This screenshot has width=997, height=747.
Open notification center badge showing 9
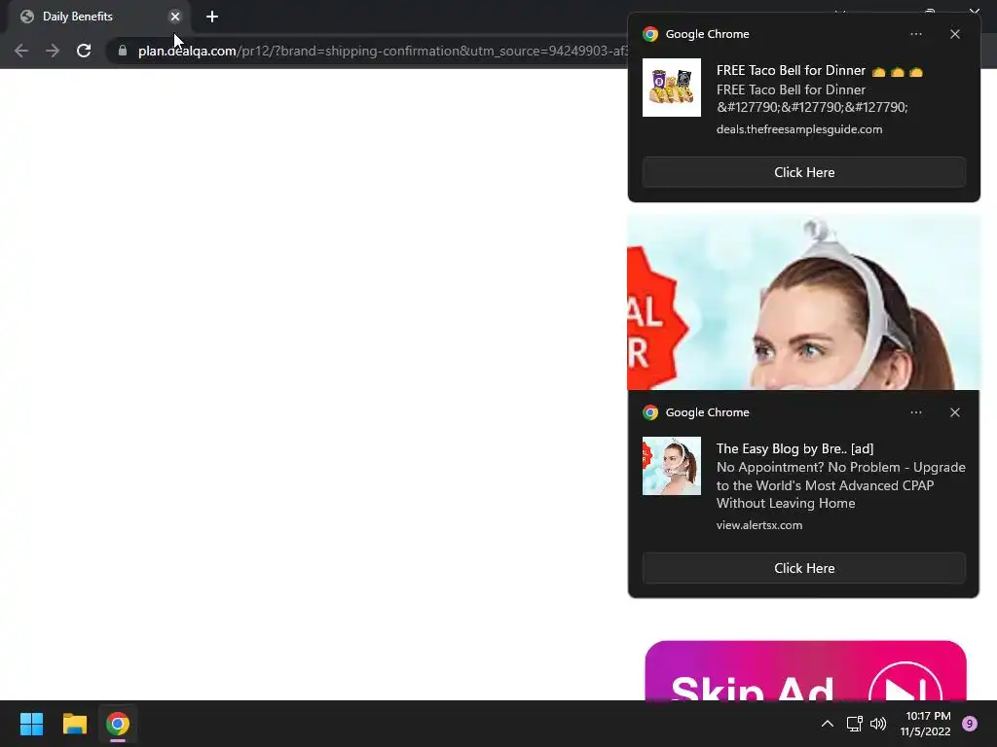coord(970,724)
